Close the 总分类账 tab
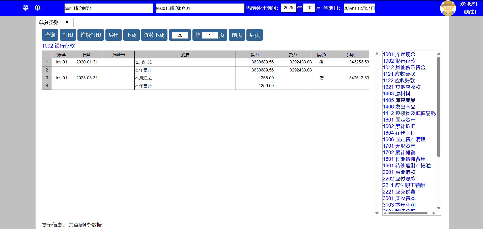This screenshot has width=483, height=229. [67, 22]
